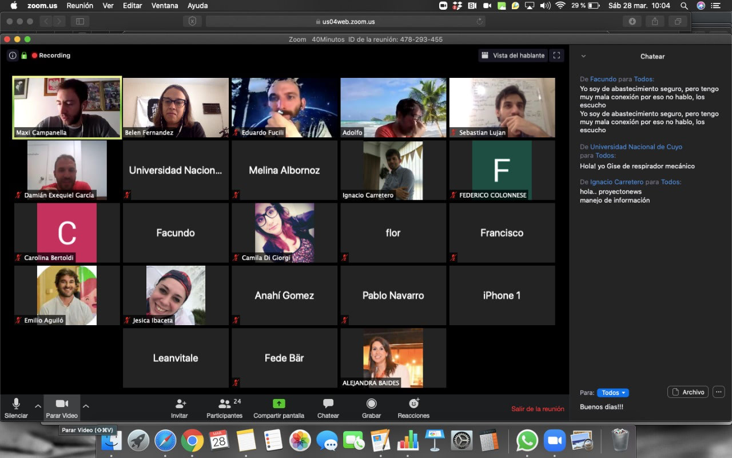
Task: Click Safari share icon in toolbar
Action: (655, 22)
